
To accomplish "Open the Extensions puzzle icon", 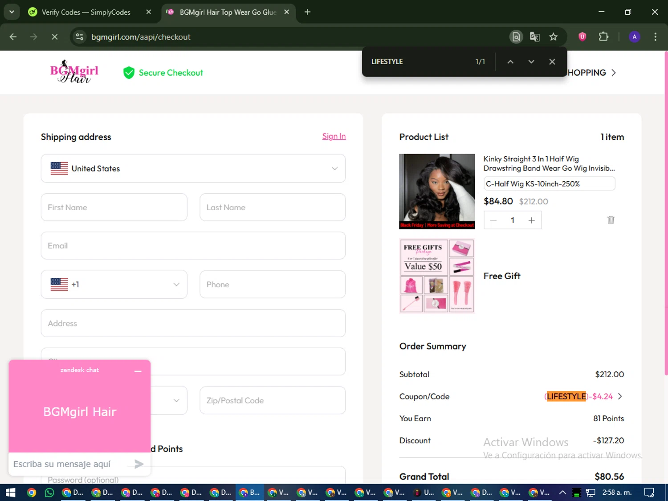I will 603,37.
